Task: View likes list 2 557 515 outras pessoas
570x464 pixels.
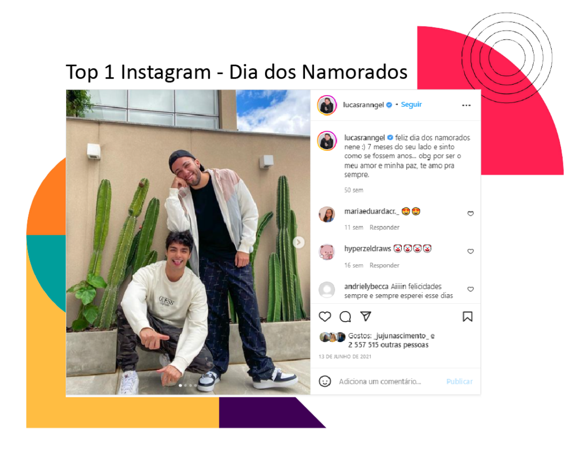Action: tap(388, 345)
